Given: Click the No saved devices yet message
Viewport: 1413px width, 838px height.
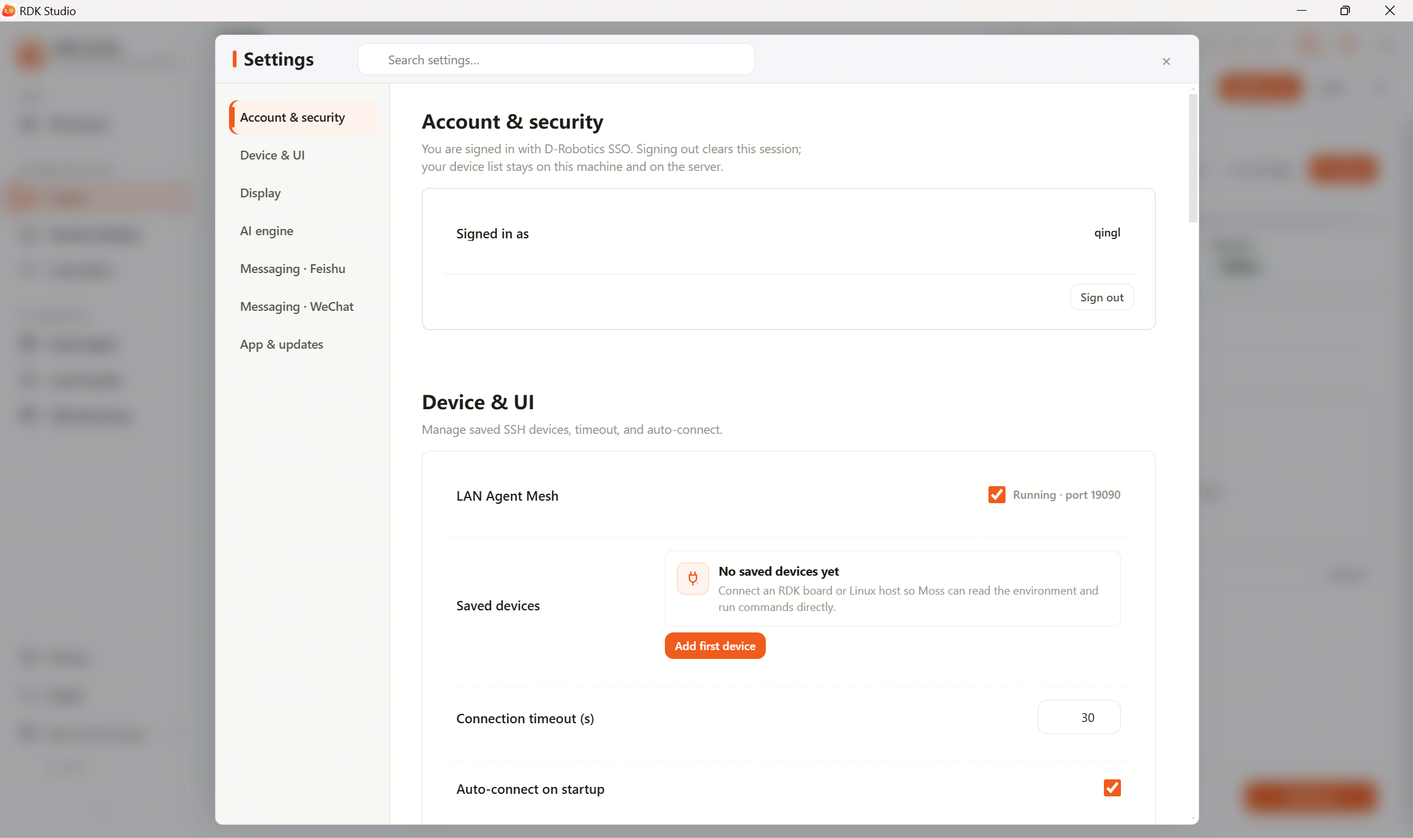Looking at the screenshot, I should tap(778, 571).
